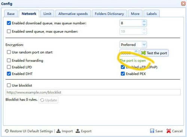This screenshot has width=187, height=137.
Task: Click the restore clock icon
Action: pos(7,131)
